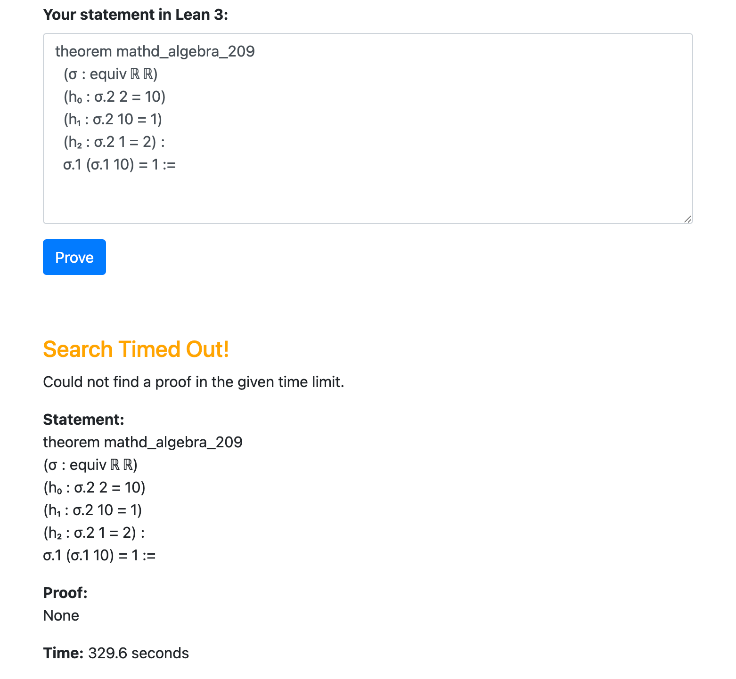The width and height of the screenshot is (736, 679).
Task: Click the blue Prove button
Action: tap(74, 257)
